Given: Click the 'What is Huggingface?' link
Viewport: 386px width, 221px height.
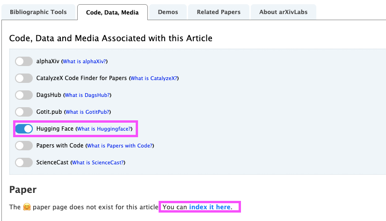Looking at the screenshot, I should point(104,129).
